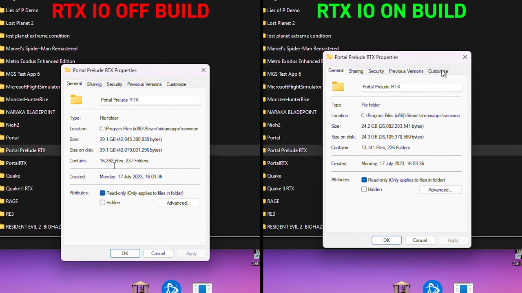Select Marvel's Spider-Man Remastered in left folder list
Viewport: 522px width, 293px height.
pyautogui.click(x=42, y=48)
